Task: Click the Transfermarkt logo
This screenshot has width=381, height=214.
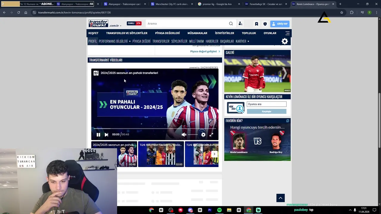Action: tap(99, 23)
